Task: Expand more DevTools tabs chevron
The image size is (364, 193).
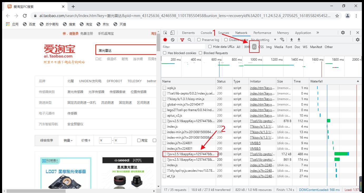Action: [x=318, y=33]
